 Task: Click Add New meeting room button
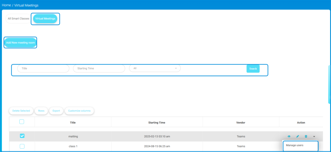point(20,43)
